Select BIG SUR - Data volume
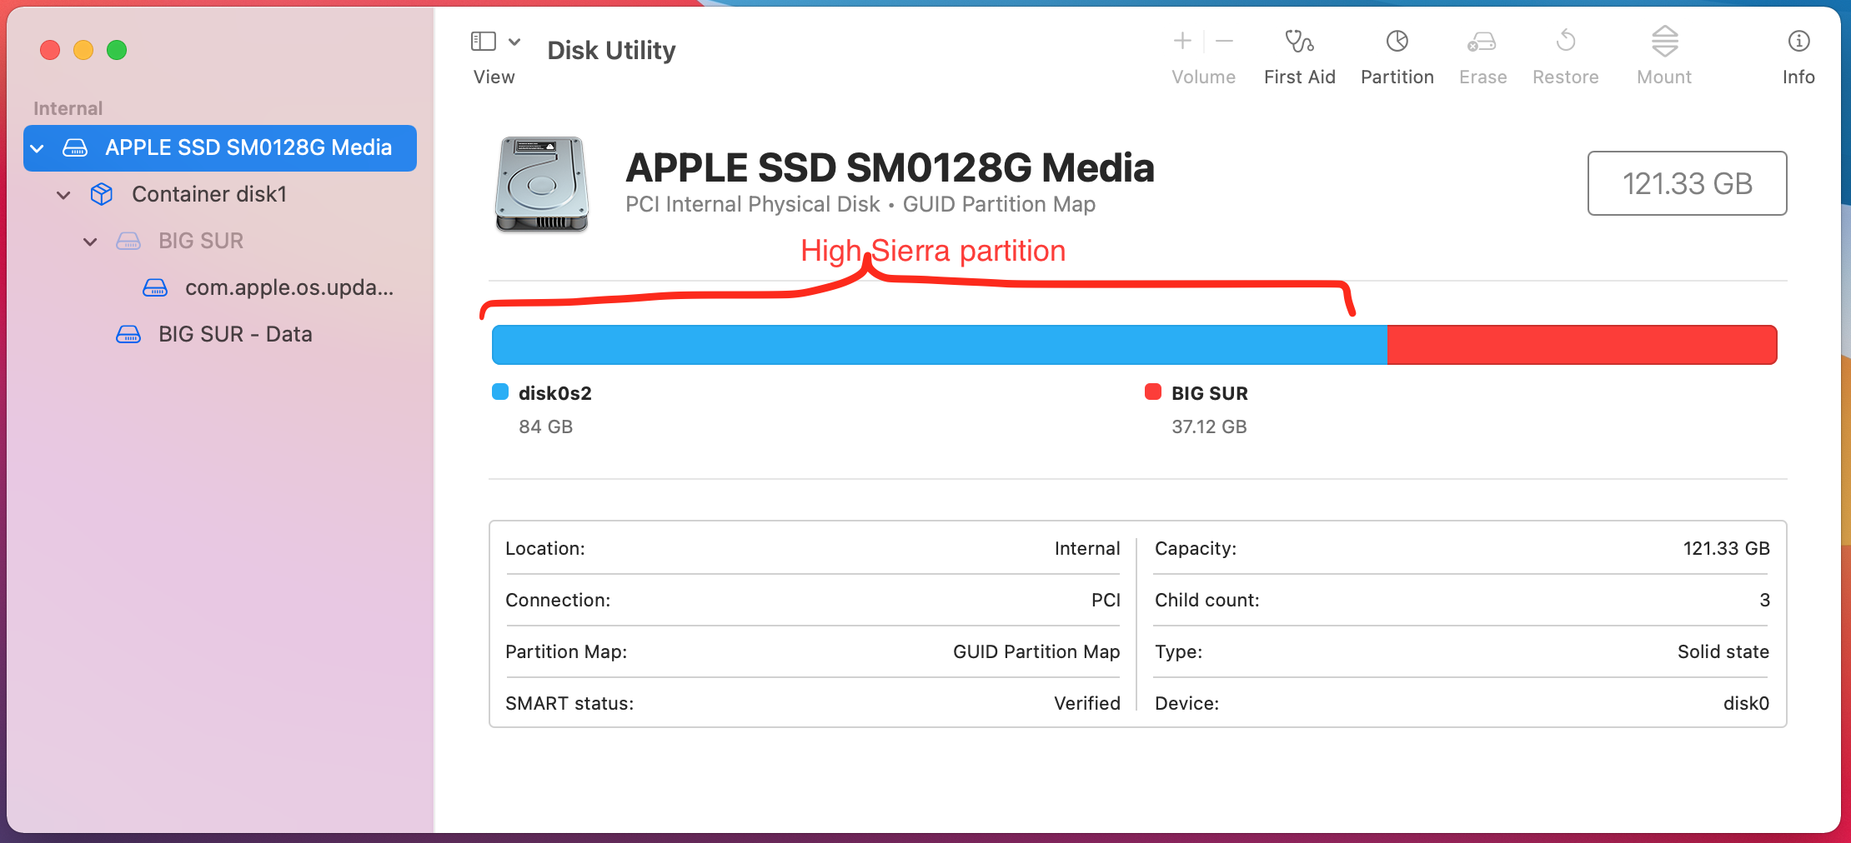This screenshot has width=1851, height=843. click(220, 335)
